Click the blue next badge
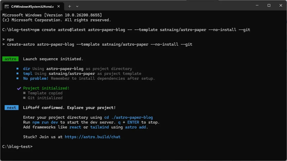Screen dimensions: 287x161 tap(12, 108)
